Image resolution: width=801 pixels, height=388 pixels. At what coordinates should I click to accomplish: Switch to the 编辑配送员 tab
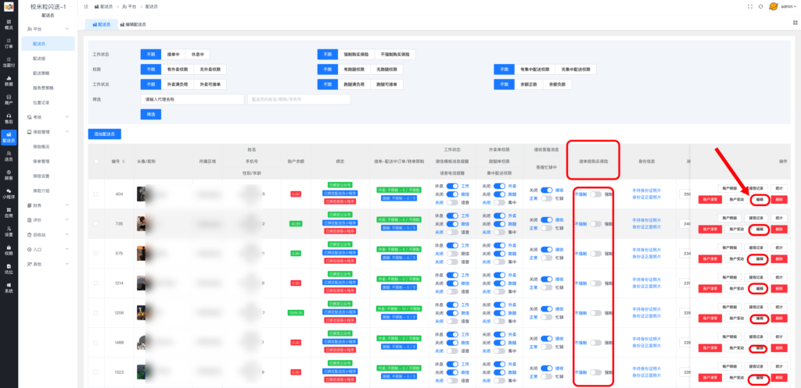tap(135, 24)
